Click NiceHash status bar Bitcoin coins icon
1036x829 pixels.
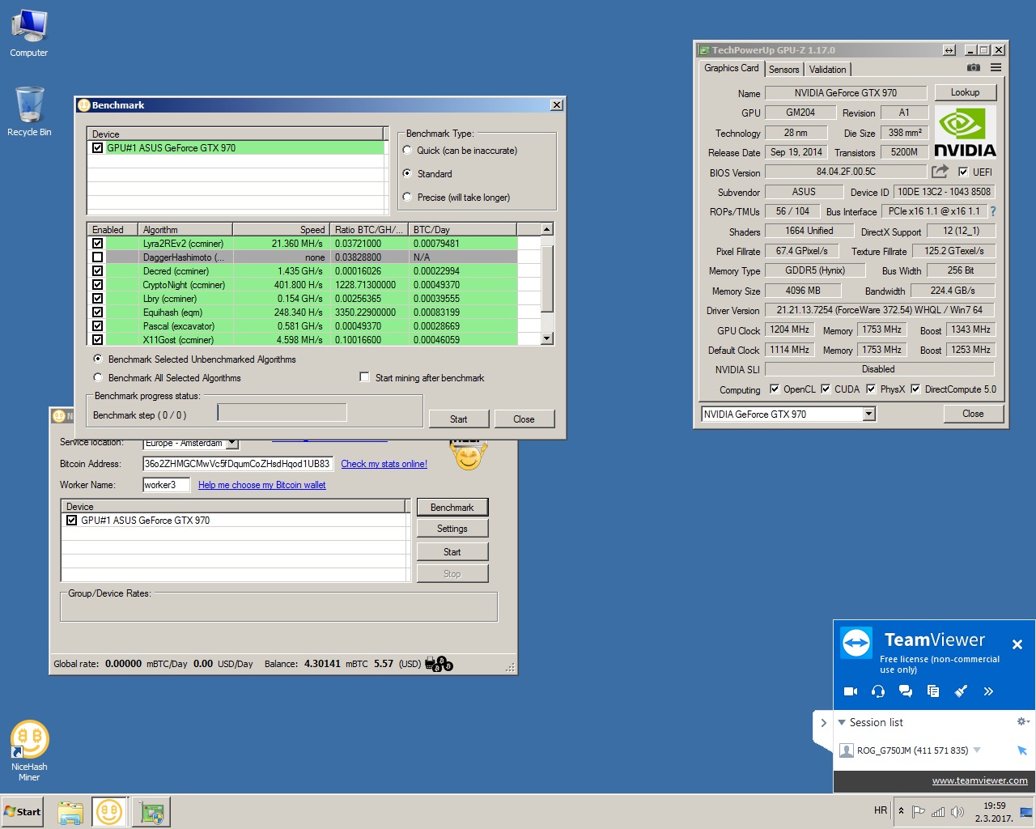(439, 664)
